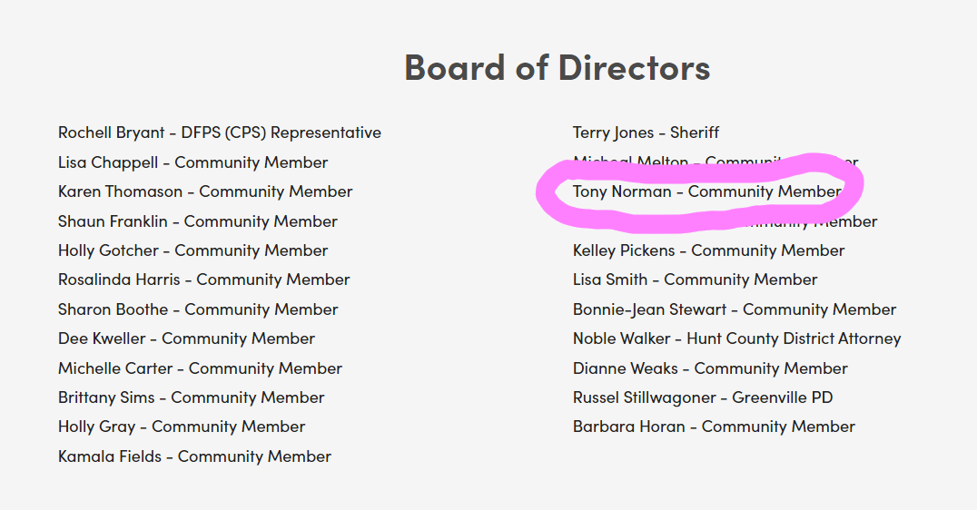Click the circled Tony Norman entry
This screenshot has height=510, width=977.
(x=706, y=191)
